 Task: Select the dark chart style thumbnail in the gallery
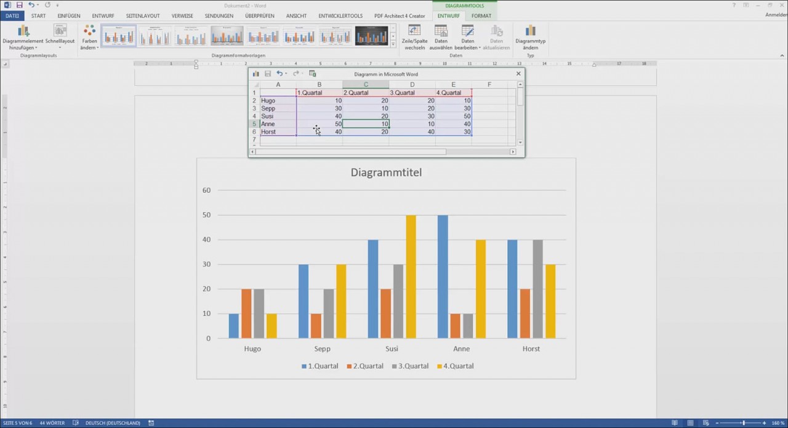[371, 35]
